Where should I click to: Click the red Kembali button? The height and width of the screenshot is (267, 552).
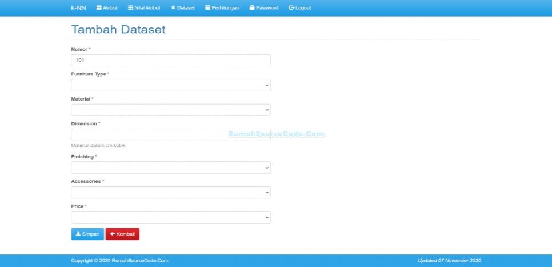pyautogui.click(x=122, y=234)
